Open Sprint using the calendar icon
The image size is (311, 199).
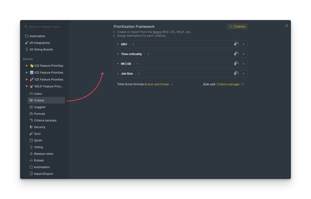(x=31, y=140)
